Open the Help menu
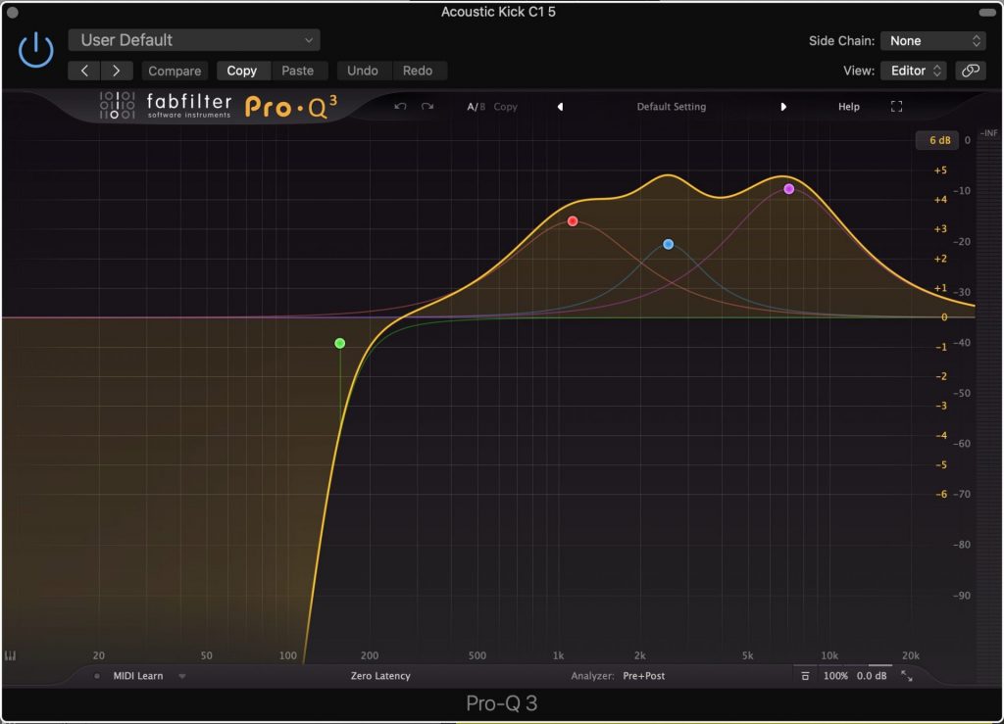Screen dimensions: 1004x724 849,107
